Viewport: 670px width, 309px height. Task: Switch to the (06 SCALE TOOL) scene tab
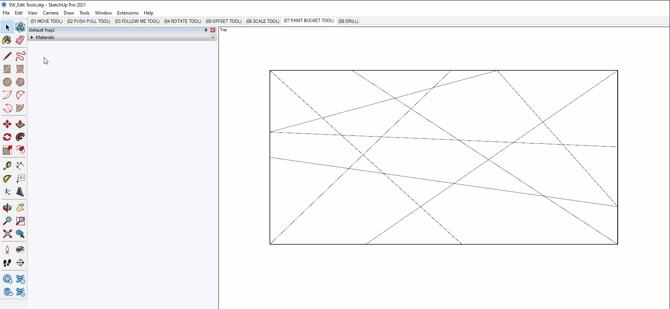pos(263,21)
